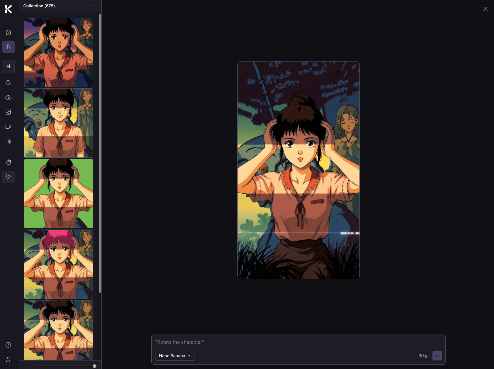Open search from the sidebar
Viewport: 494px width, 369px height.
click(8, 83)
